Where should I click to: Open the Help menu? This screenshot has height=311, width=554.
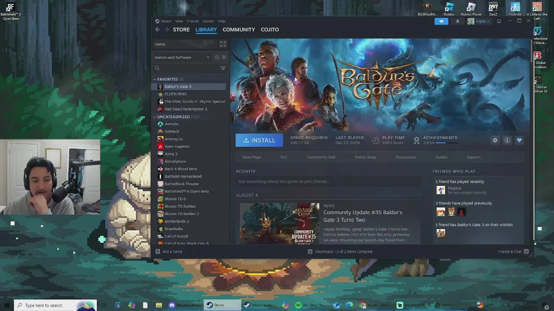tap(222, 21)
